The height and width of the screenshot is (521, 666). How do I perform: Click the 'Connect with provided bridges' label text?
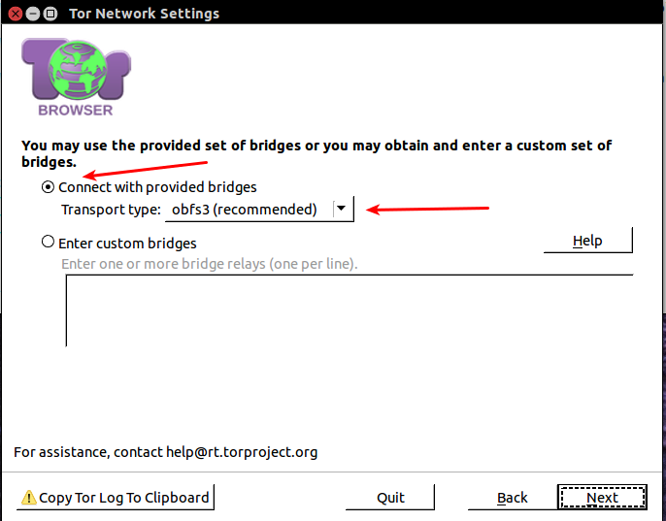[x=157, y=187]
